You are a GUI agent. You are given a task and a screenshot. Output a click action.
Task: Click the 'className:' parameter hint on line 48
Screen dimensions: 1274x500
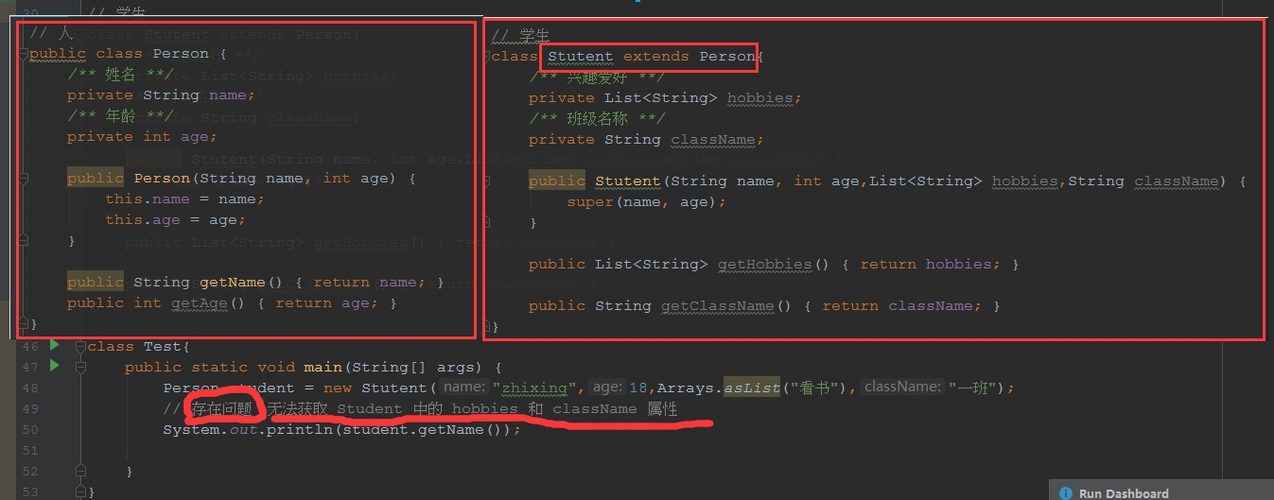point(902,388)
